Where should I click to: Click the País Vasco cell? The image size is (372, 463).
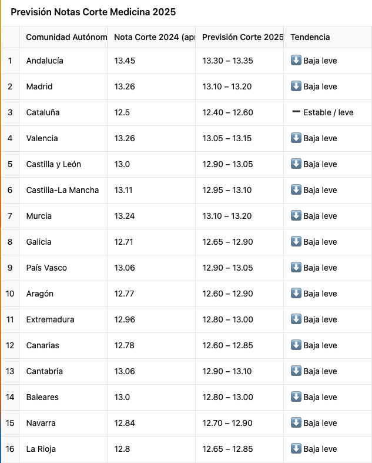63,268
